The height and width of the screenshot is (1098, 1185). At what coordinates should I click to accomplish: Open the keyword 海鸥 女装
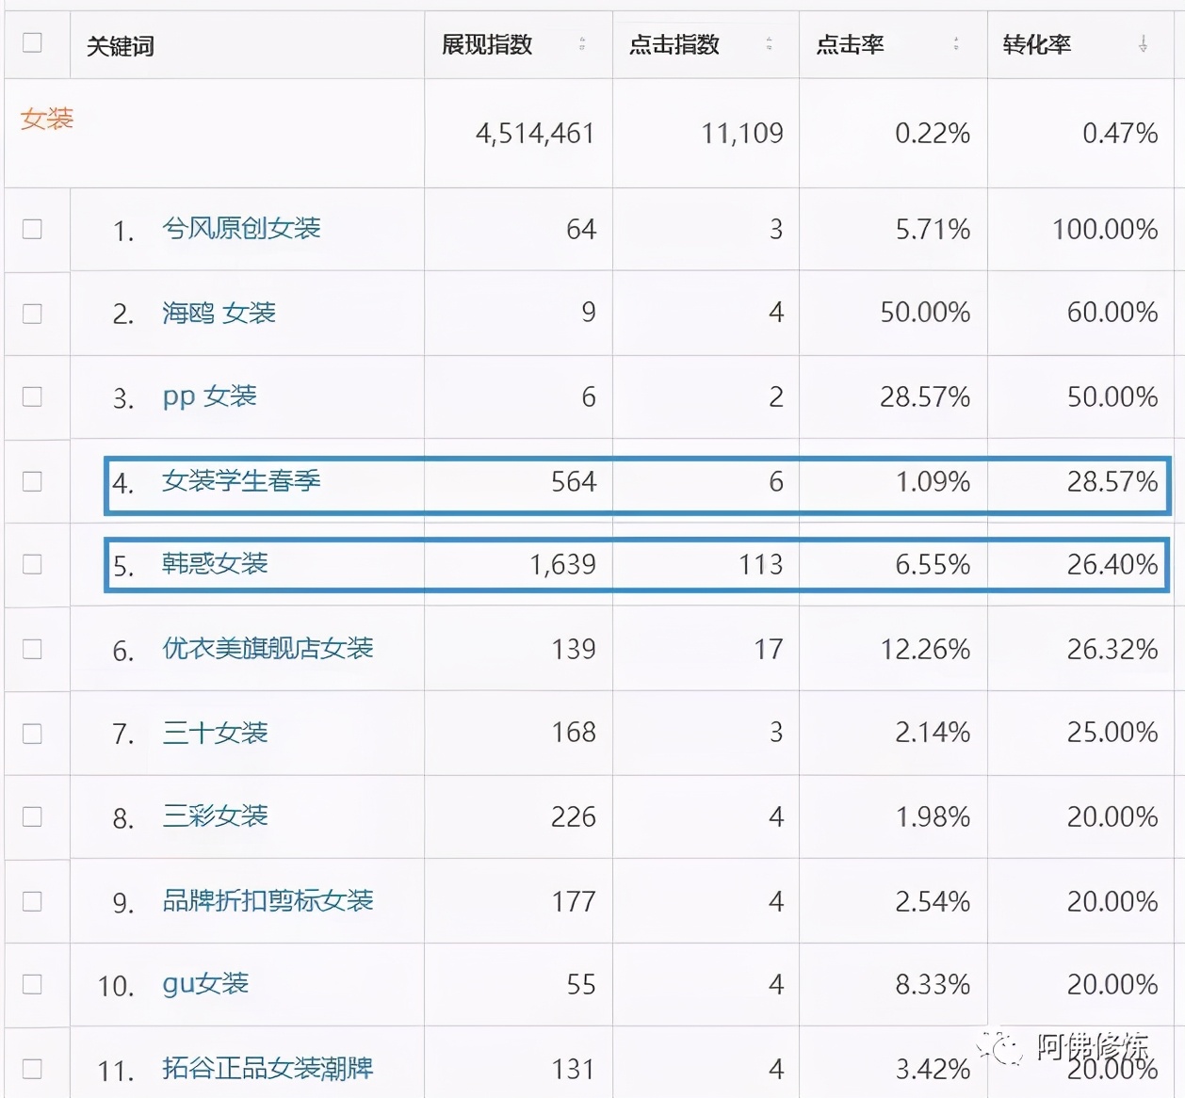click(220, 314)
